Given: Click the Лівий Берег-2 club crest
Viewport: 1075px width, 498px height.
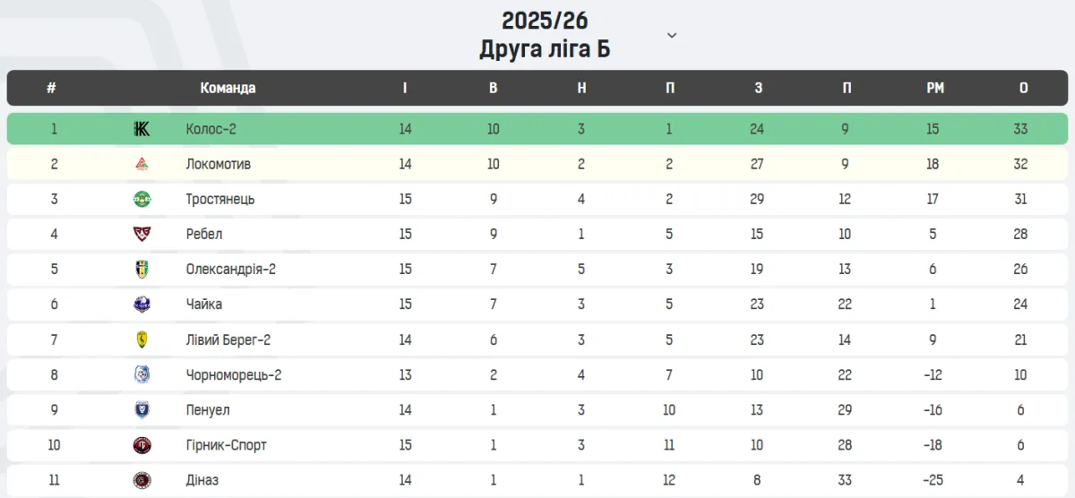Looking at the screenshot, I should click(x=142, y=339).
